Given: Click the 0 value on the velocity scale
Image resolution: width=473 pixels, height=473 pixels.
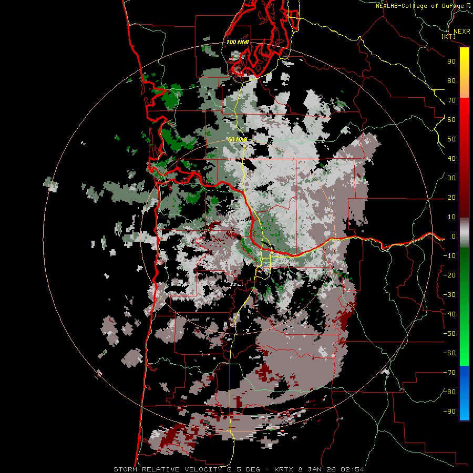Looking at the screenshot, I should [453, 236].
